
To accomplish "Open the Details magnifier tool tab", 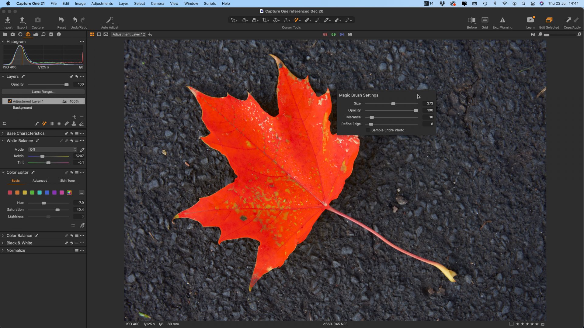I will [x=43, y=34].
